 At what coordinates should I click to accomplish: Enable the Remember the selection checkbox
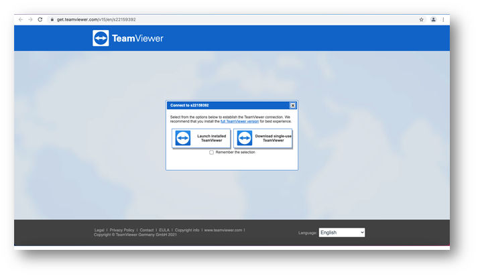point(211,152)
